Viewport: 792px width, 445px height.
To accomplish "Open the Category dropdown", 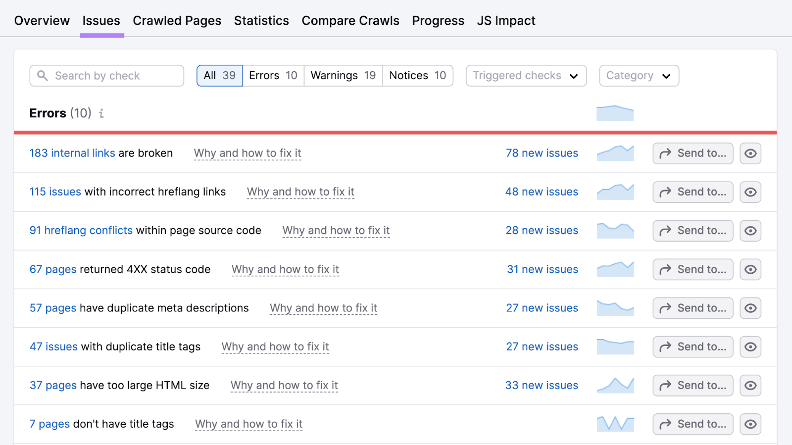I will pos(639,75).
